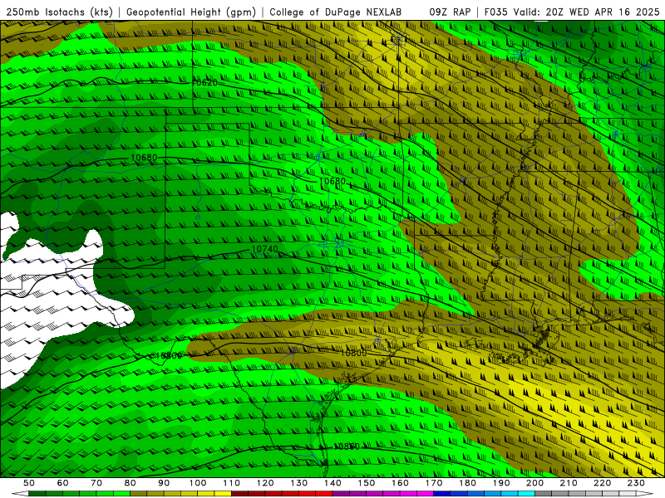Image resolution: width=665 pixels, height=498 pixels.
Task: Click the 140 knot legend label
Action: [x=332, y=483]
